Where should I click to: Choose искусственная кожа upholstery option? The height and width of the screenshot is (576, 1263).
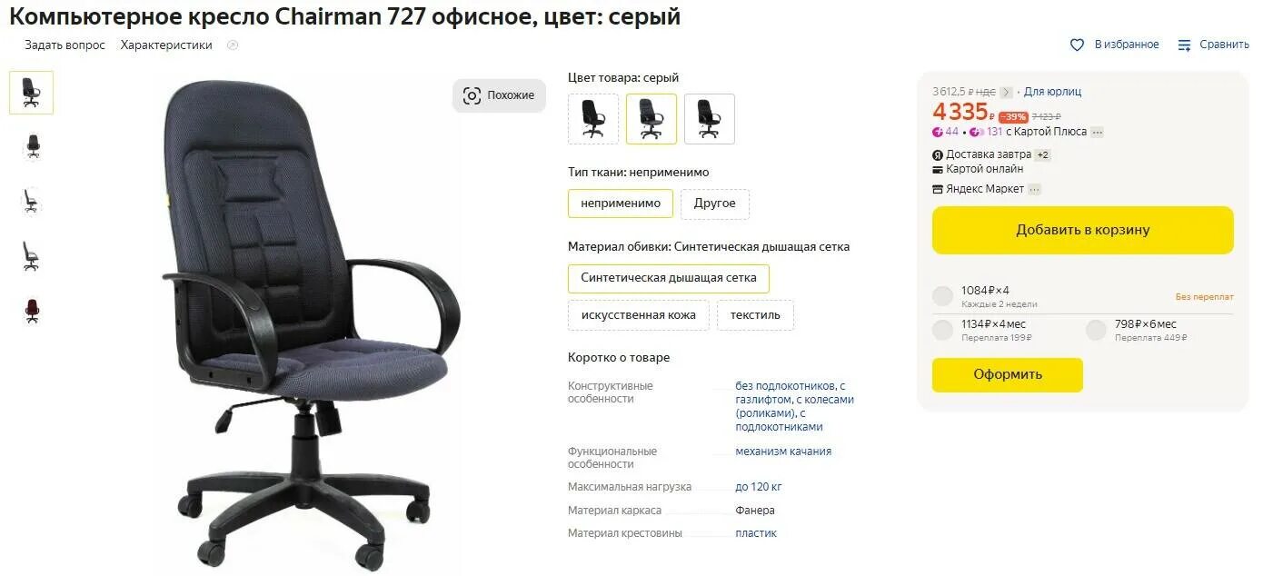[639, 315]
